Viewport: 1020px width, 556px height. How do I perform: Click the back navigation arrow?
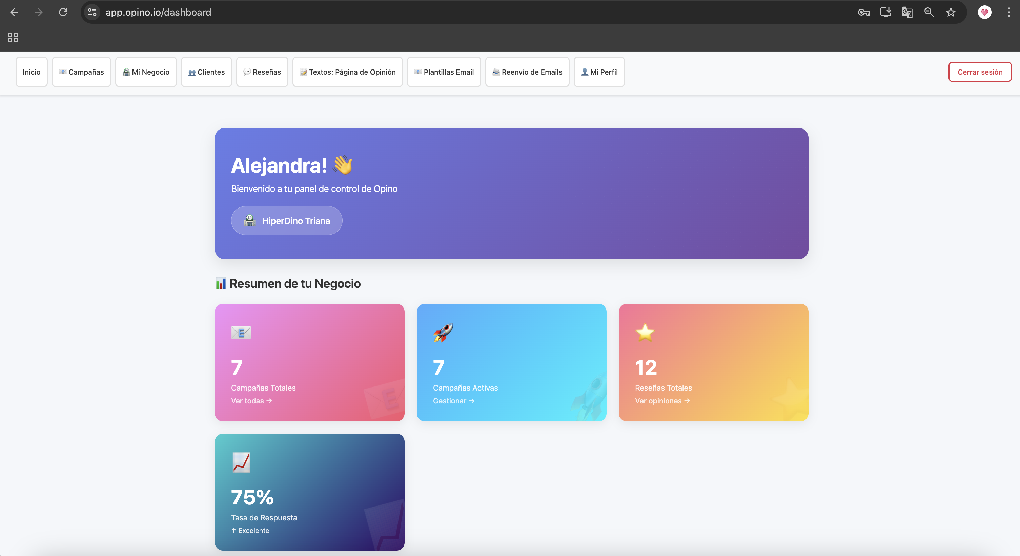[14, 12]
